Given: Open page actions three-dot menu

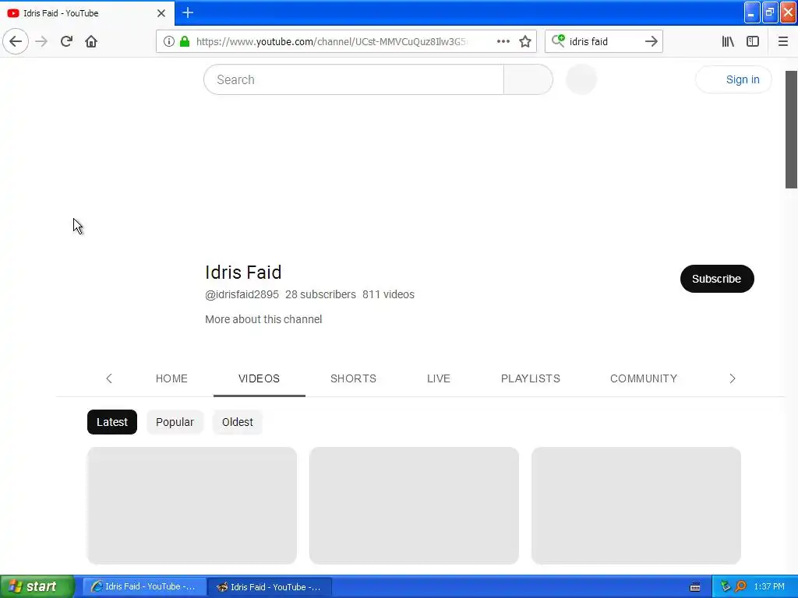Looking at the screenshot, I should tap(503, 41).
